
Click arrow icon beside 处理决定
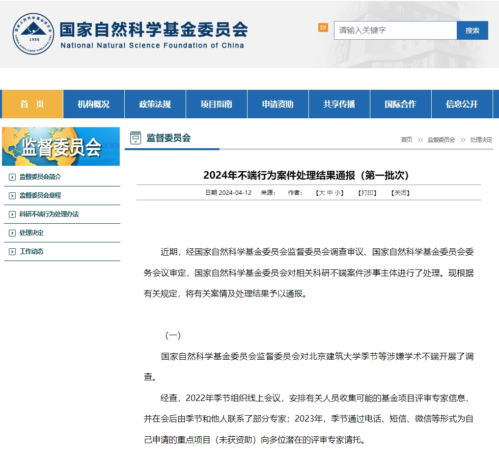12,233
